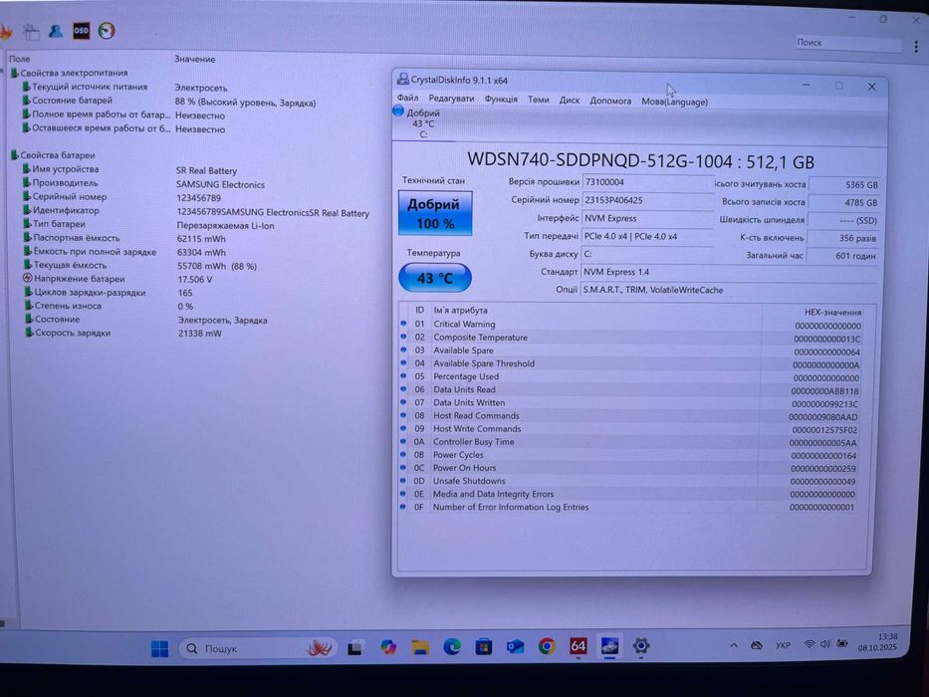929x697 pixels.
Task: Launch Google Chrome from the taskbar
Action: click(x=547, y=646)
